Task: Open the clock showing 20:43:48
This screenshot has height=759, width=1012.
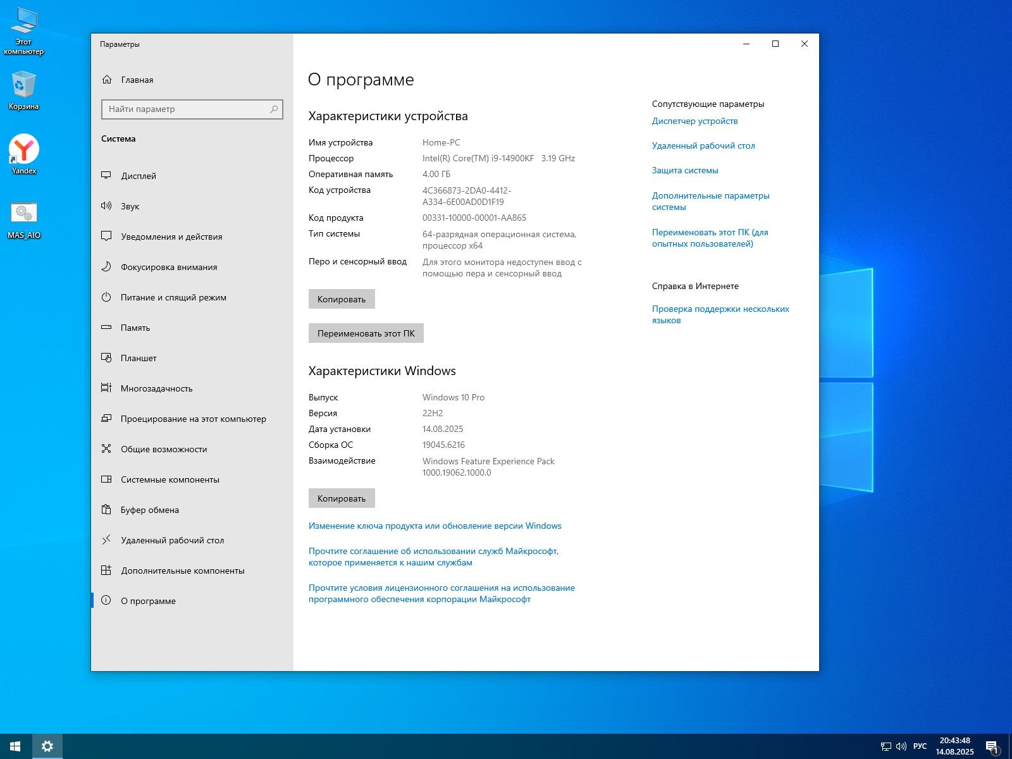Action: (954, 746)
